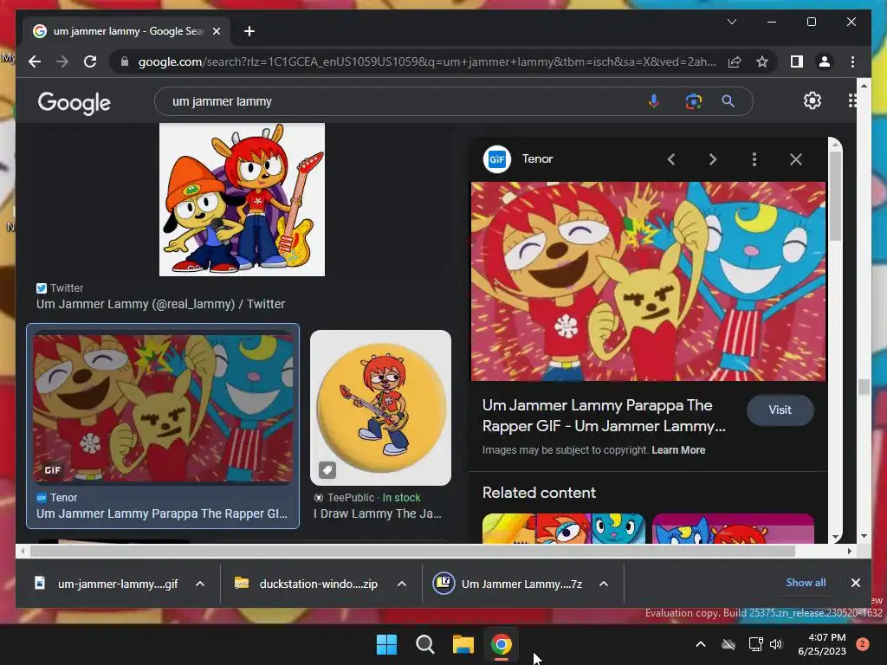Click Show all downloads
The image size is (887, 665).
tap(806, 583)
